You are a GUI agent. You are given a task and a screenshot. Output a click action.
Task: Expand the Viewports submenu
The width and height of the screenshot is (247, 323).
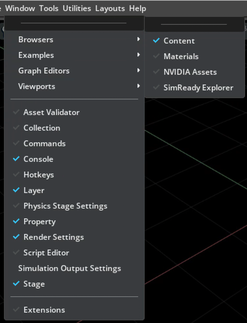(x=36, y=86)
